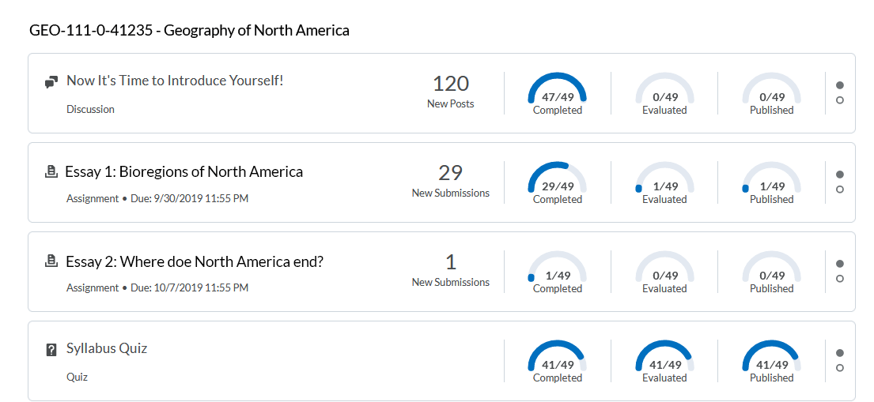Screen dimensions: 874x402
Task: Click the Essay 1 assignment icon
Action: [51, 171]
